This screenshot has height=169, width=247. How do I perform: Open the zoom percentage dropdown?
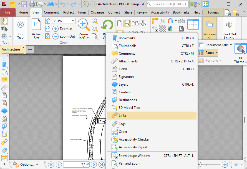pyautogui.click(x=73, y=21)
